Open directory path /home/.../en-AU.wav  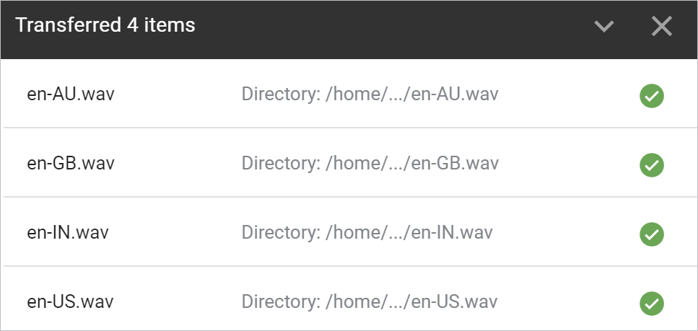(x=370, y=94)
